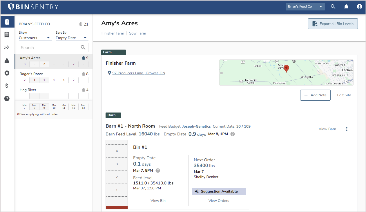The height and width of the screenshot is (212, 366).
Task: Click the bin icon beside Amy's Acres count
Action: tap(84, 58)
